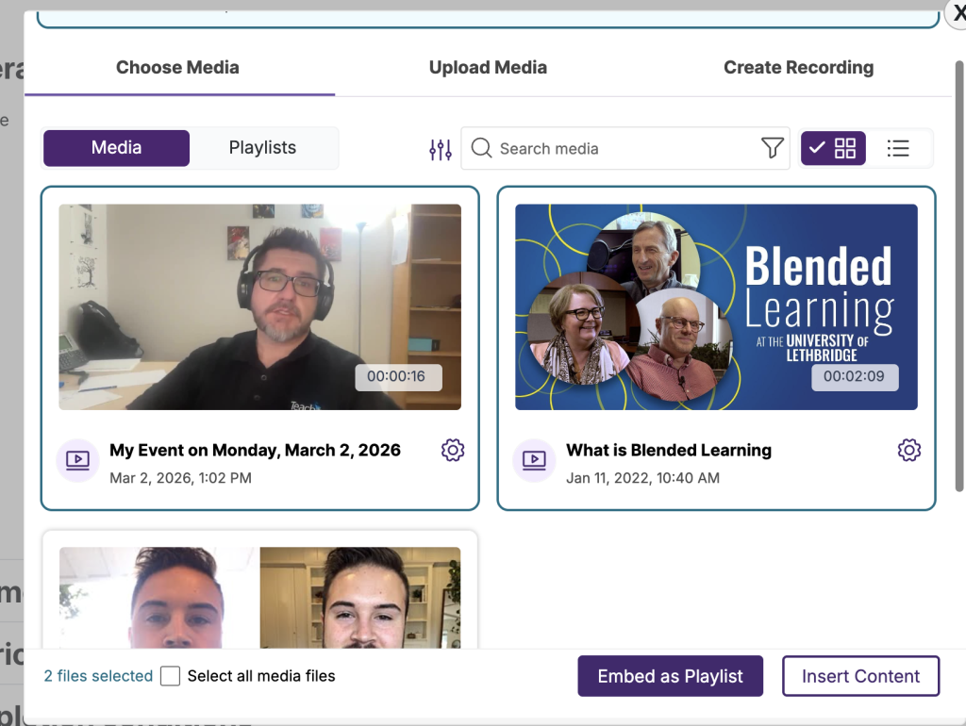Select the grid view layout button
966x726 pixels.
click(833, 148)
